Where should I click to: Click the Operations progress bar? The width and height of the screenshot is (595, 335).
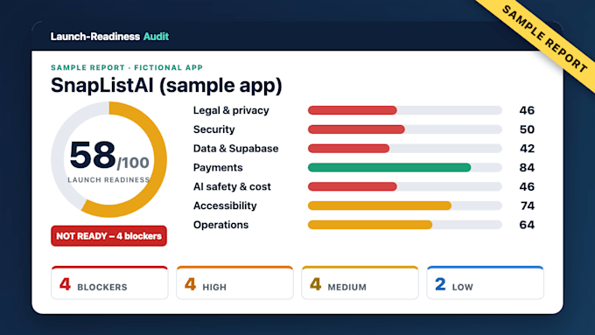click(405, 225)
